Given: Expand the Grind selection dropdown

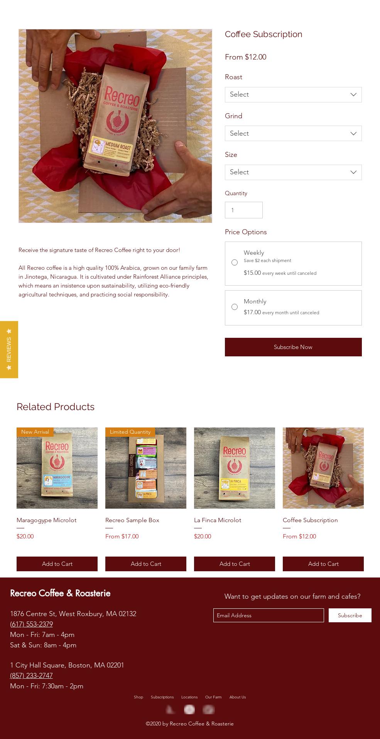Looking at the screenshot, I should (293, 133).
